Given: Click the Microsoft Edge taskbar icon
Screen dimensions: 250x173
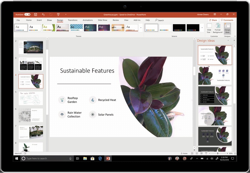Looking at the screenshot, I should click(x=100, y=159).
